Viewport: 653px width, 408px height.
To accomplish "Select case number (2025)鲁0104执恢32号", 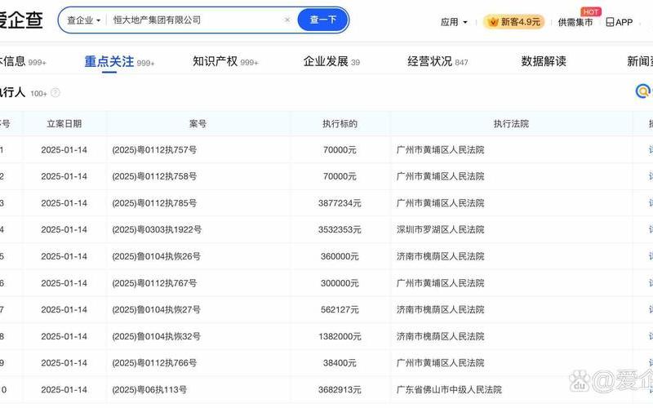I will (156, 336).
